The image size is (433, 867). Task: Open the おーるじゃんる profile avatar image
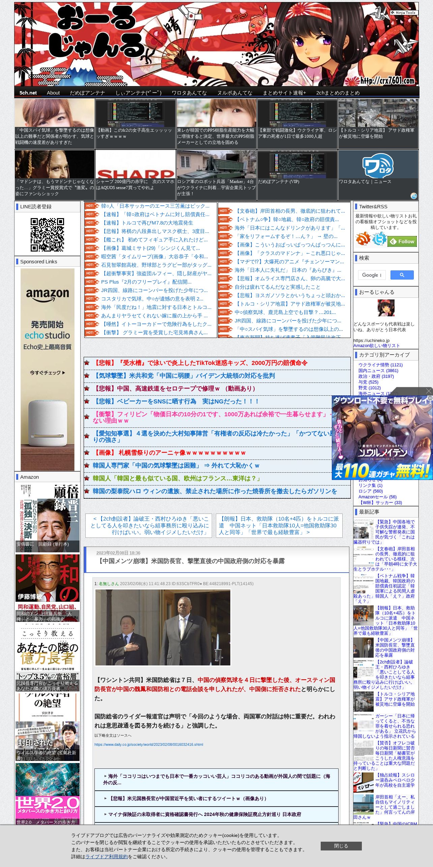(x=386, y=308)
